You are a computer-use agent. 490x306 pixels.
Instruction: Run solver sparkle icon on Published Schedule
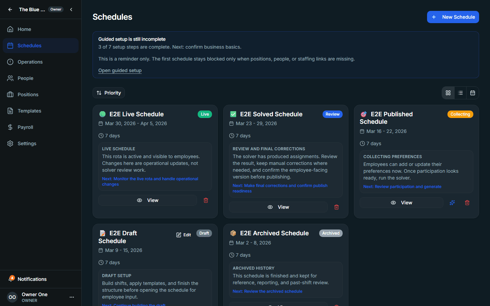pos(452,203)
